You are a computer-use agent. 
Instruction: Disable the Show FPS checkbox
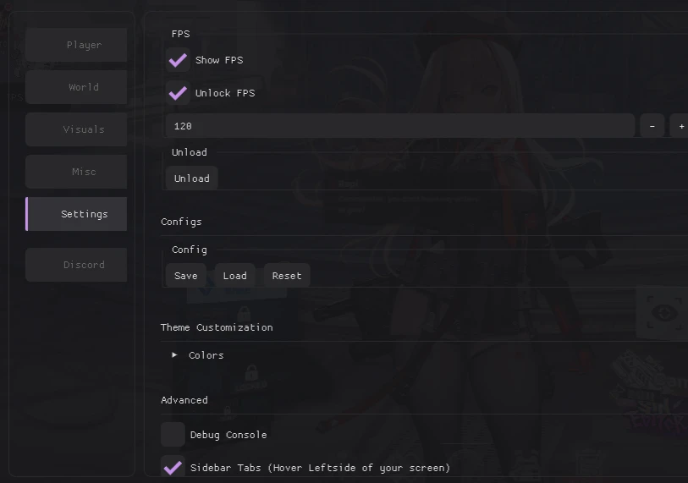pos(178,60)
